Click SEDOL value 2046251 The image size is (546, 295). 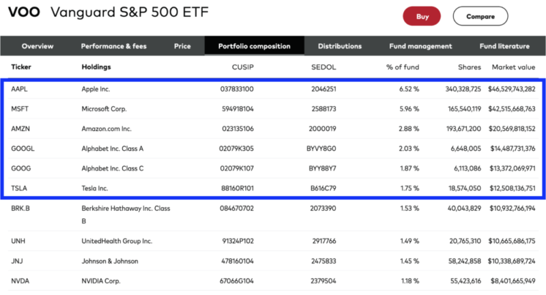324,89
